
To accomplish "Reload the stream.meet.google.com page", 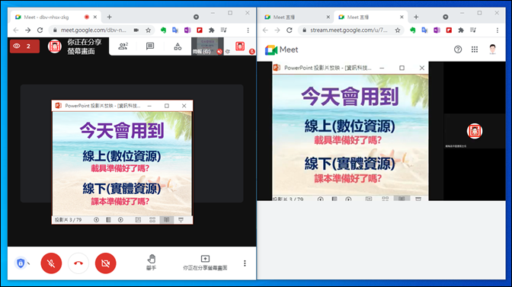I will pyautogui.click(x=290, y=30).
